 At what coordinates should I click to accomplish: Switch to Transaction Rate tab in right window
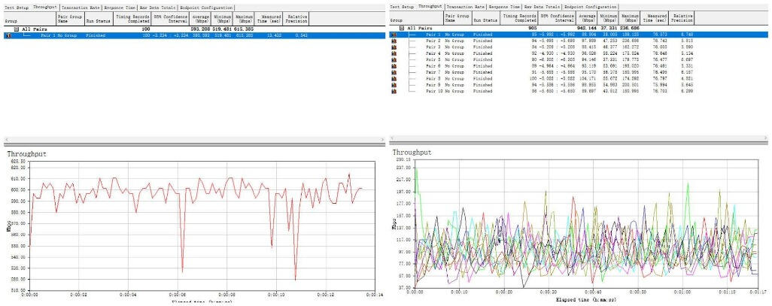point(466,8)
